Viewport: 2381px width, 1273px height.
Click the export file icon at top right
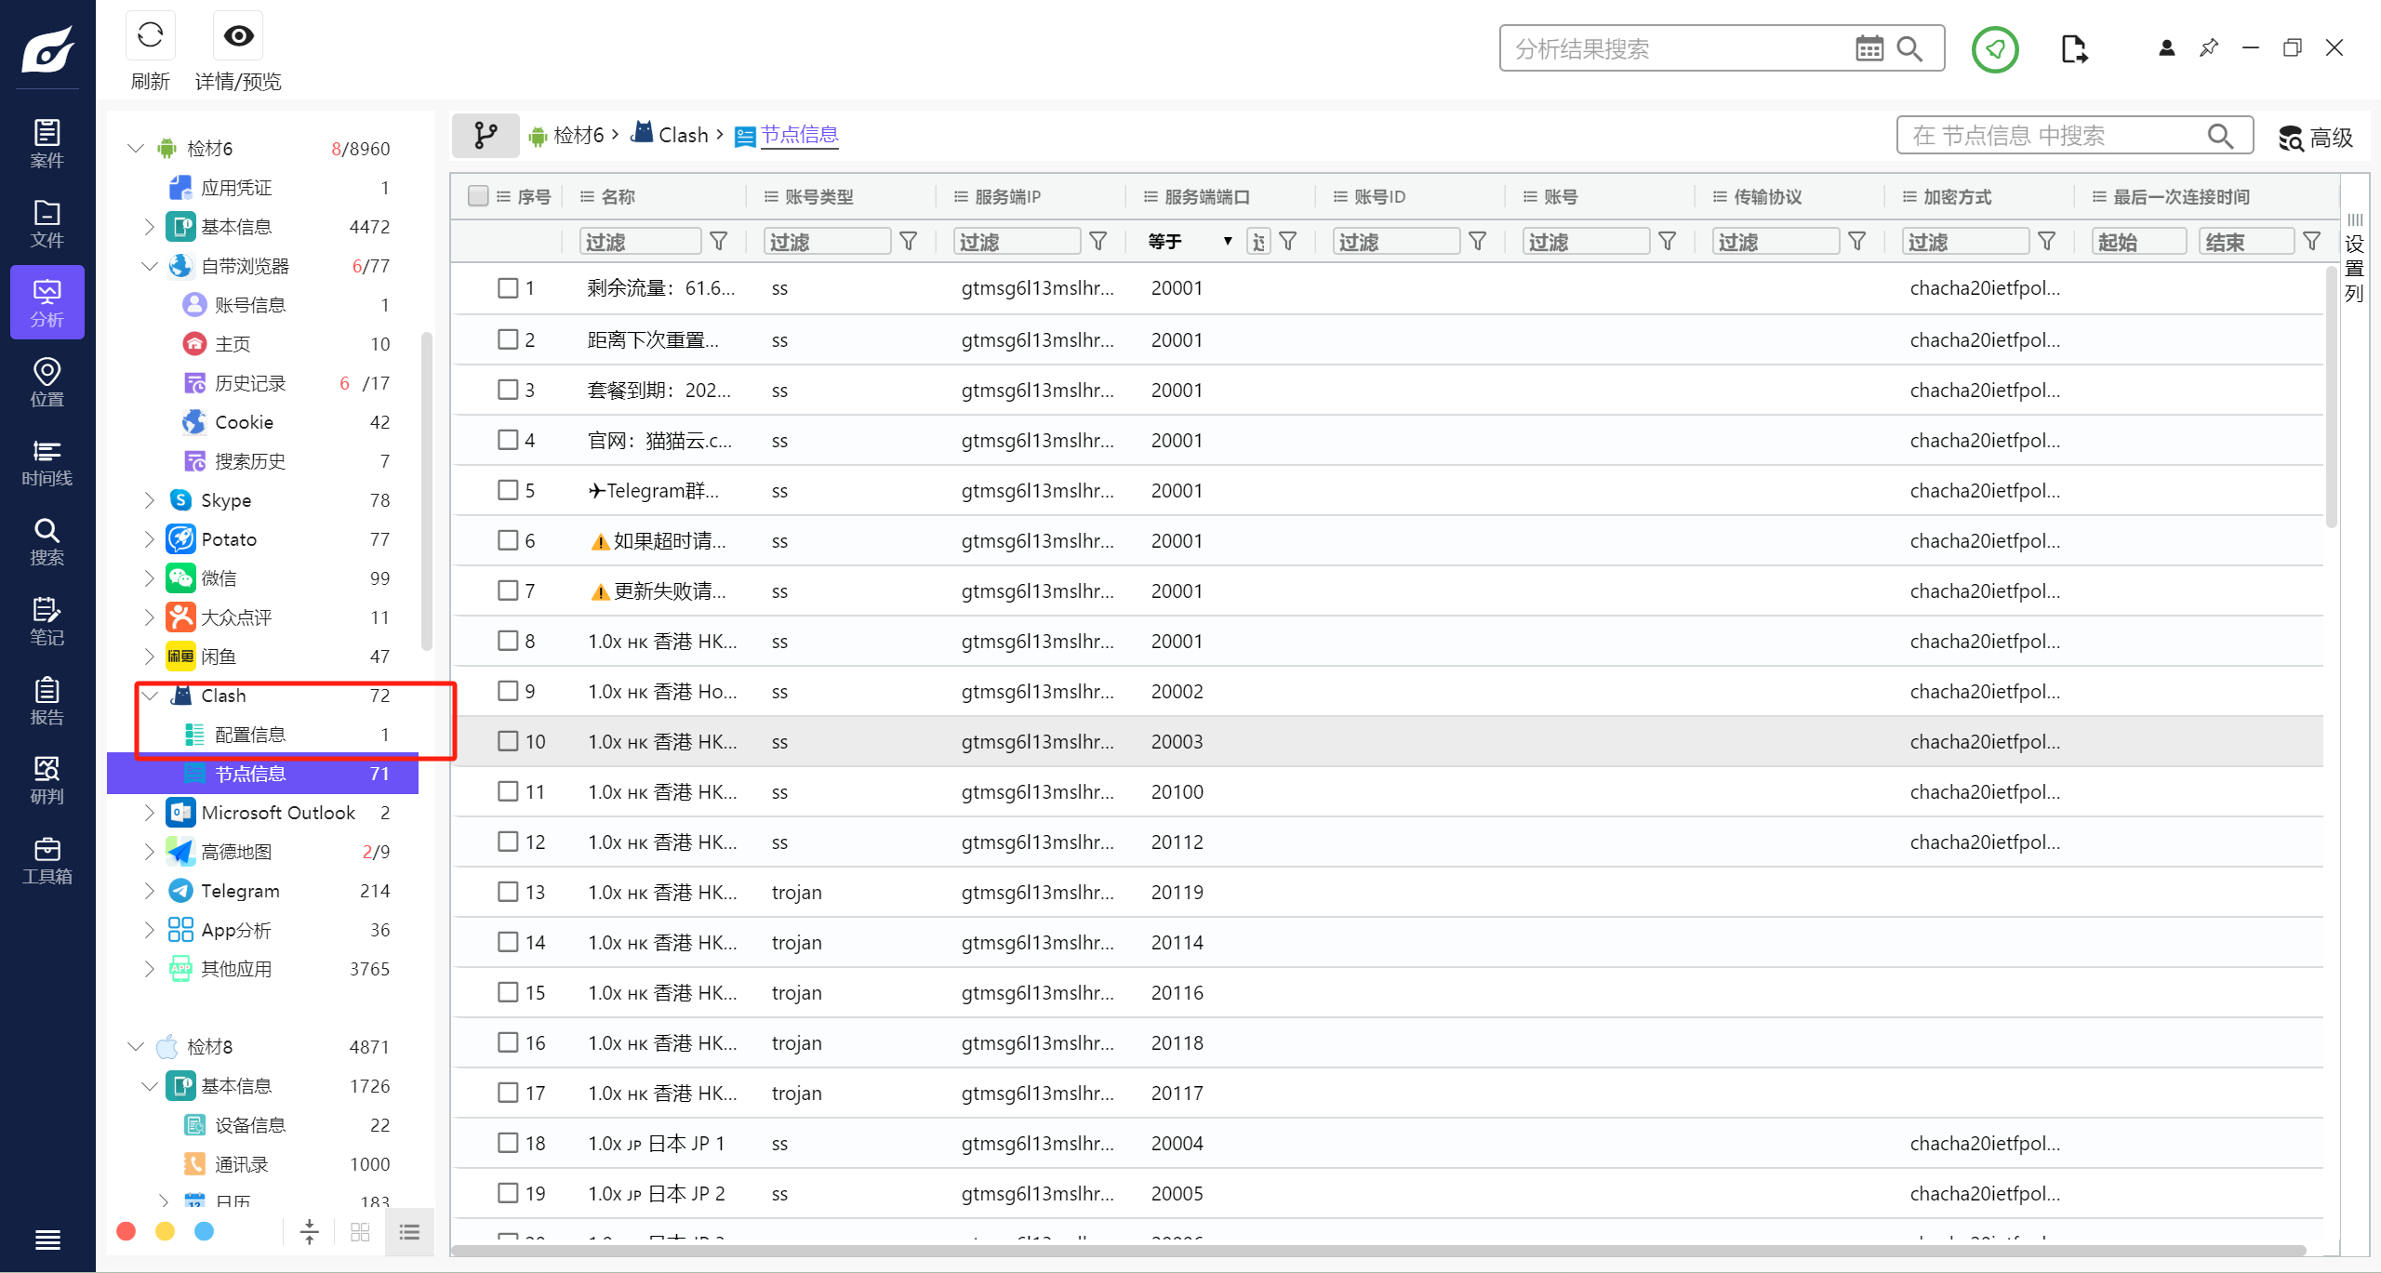pyautogui.click(x=2073, y=48)
